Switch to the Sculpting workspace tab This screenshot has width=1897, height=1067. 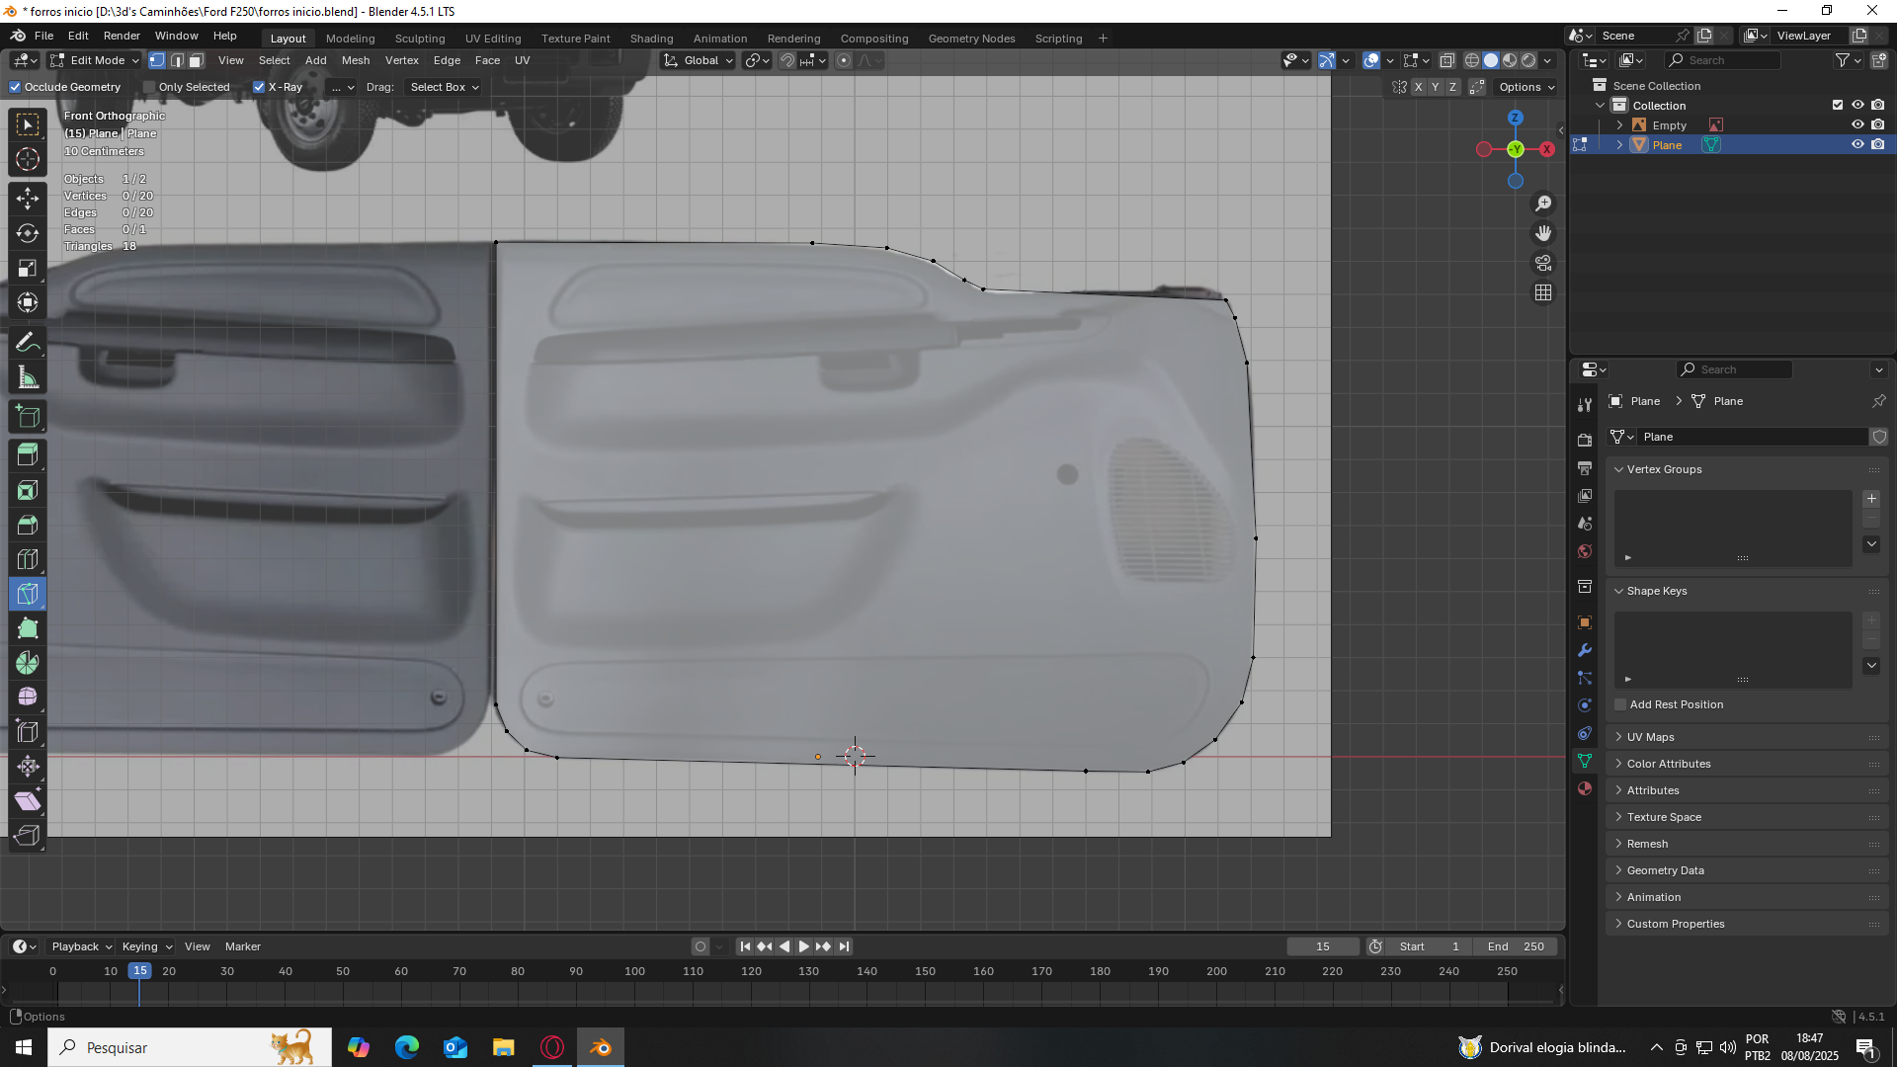point(419,39)
